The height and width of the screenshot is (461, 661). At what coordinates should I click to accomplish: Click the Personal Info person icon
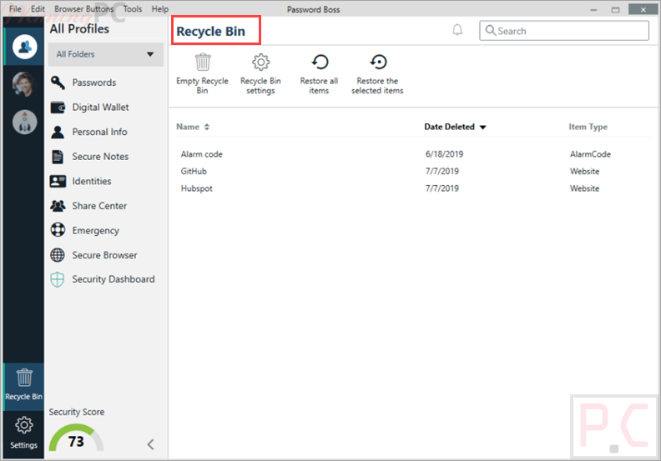point(58,133)
